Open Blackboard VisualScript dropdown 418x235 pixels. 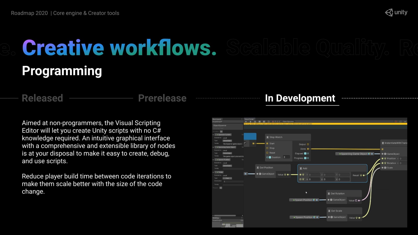tap(217, 122)
